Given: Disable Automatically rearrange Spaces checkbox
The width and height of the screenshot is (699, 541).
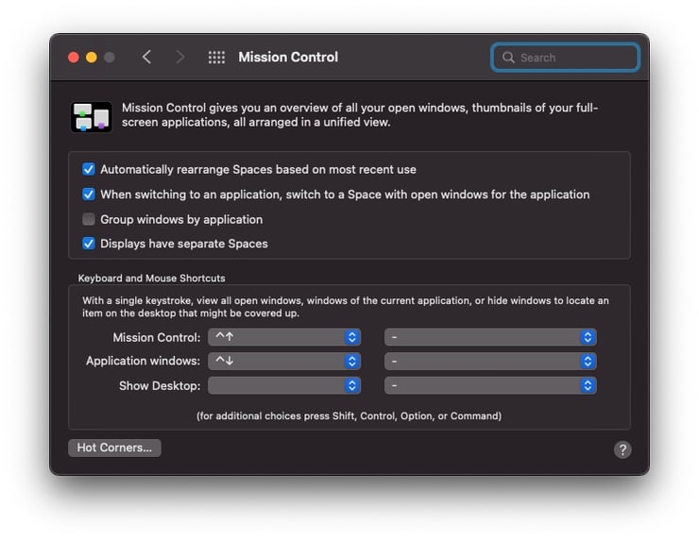Looking at the screenshot, I should coord(89,169).
